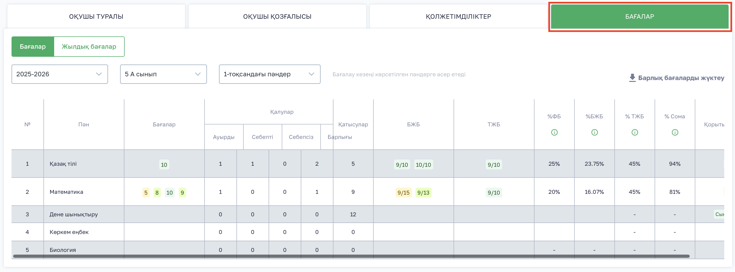The width and height of the screenshot is (735, 272).
Task: Click the 9/10 ТЖБ score for Қазақ тілі
Action: [493, 165]
